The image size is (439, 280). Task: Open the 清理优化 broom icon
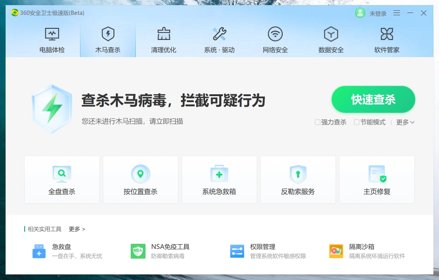pyautogui.click(x=164, y=34)
